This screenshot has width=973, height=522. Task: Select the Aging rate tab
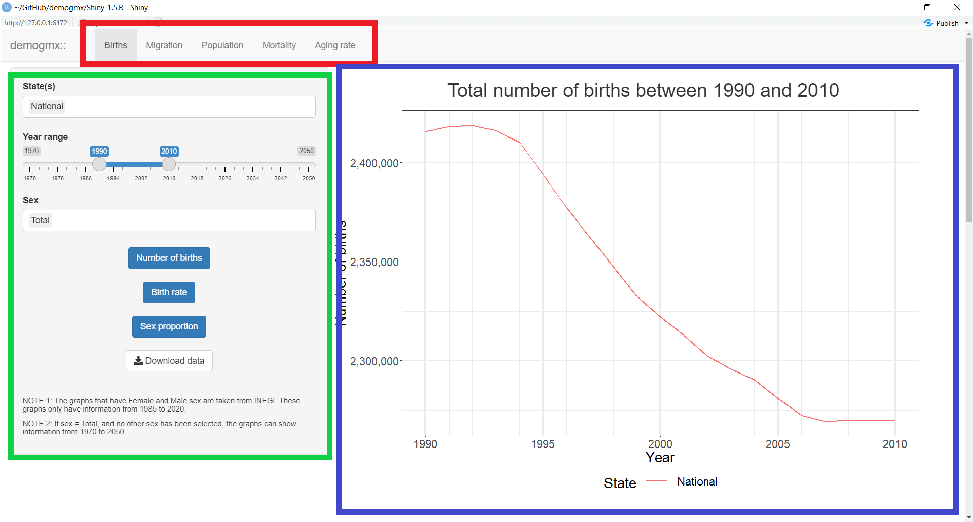(x=335, y=45)
